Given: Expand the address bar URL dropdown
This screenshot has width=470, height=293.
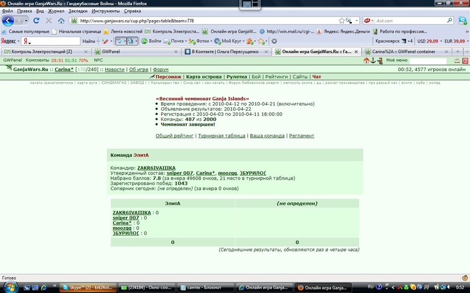Looking at the screenshot, I should coord(357,21).
